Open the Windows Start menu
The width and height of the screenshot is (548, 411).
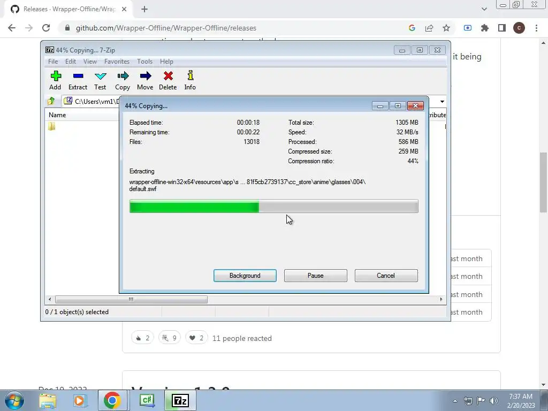tap(14, 400)
